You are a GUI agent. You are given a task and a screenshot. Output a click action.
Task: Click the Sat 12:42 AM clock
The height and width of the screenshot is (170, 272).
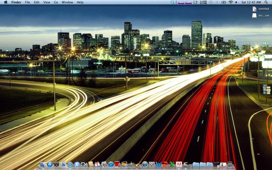[251, 2]
